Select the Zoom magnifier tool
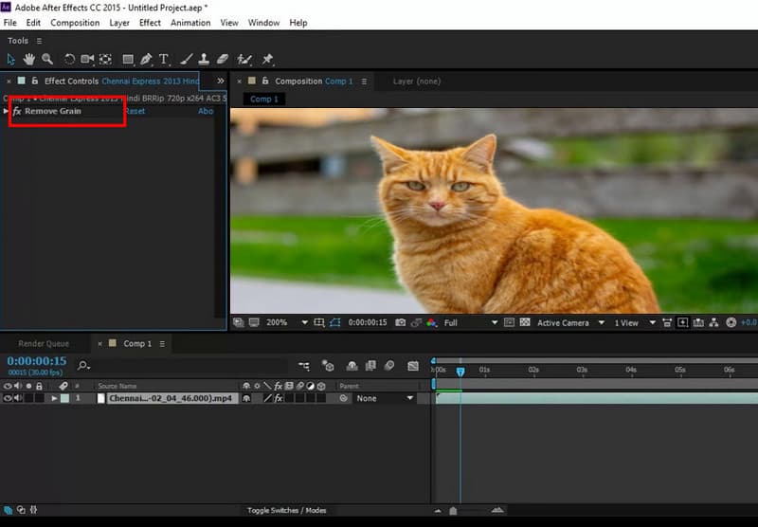This screenshot has width=758, height=527. [x=46, y=59]
